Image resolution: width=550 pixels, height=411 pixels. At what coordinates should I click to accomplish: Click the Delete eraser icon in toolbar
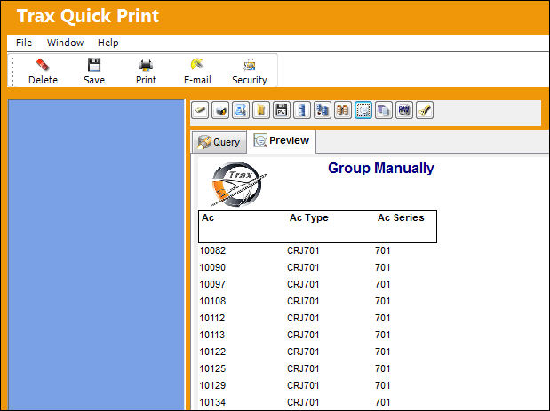click(43, 65)
